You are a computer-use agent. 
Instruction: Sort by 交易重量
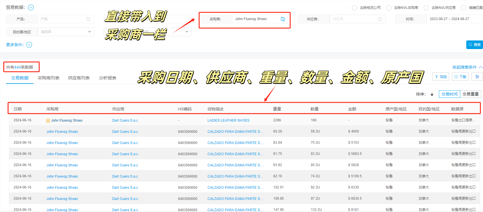tap(471, 94)
